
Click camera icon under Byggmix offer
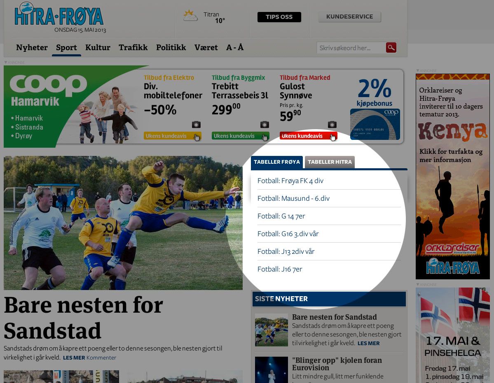(x=265, y=125)
